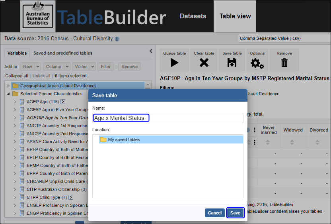Expand the ASSNP Core Activity Need node
Screen dimensions: 331x224
(x=15, y=142)
